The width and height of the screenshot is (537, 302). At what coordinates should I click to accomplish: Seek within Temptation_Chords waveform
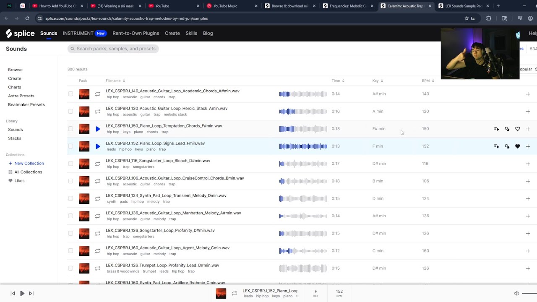(x=303, y=129)
